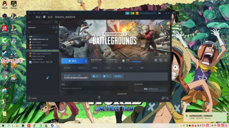Click the achievements ribbon badge icon
229x128 pixels.
pyautogui.click(x=123, y=61)
